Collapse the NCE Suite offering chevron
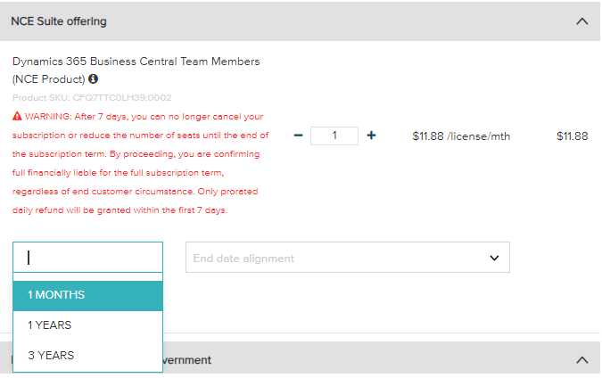Image resolution: width=602 pixels, height=378 pixels. pos(582,21)
